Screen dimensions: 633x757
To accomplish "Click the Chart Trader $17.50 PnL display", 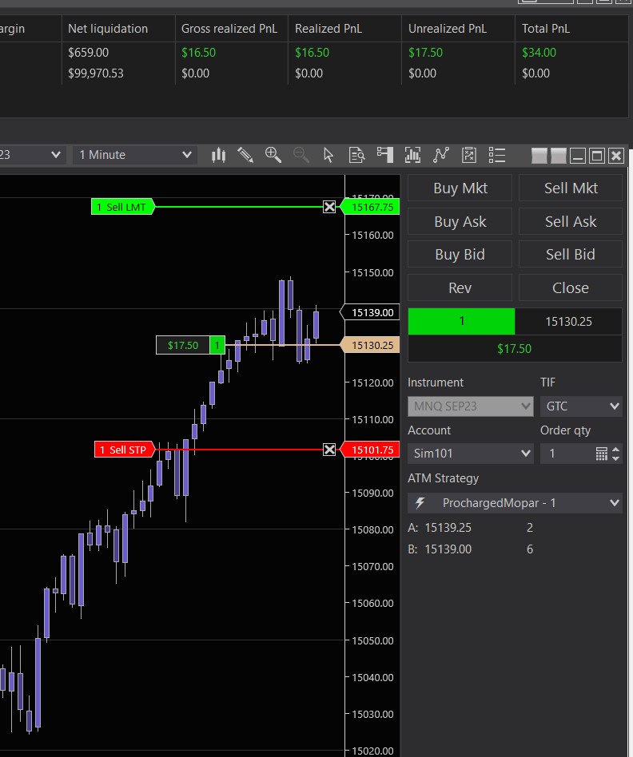I will [x=515, y=349].
